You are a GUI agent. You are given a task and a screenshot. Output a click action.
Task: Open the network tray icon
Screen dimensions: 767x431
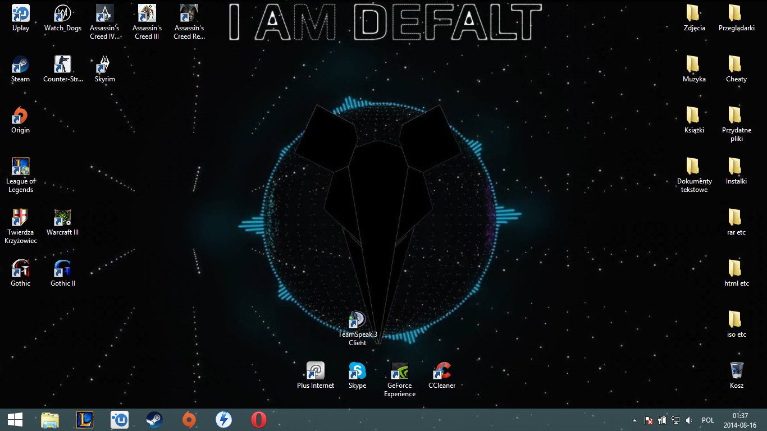pyautogui.click(x=675, y=420)
